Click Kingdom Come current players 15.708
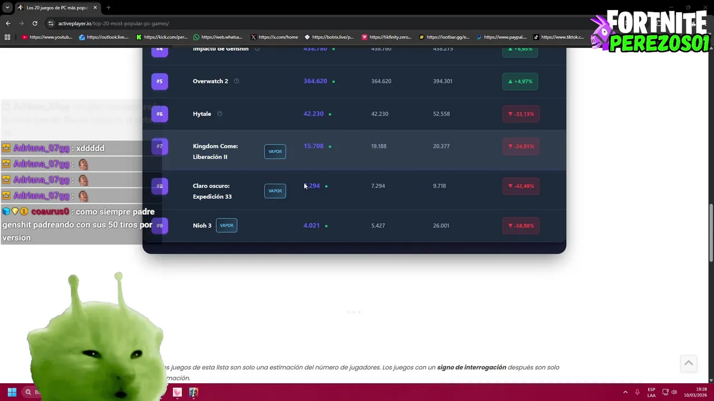The height and width of the screenshot is (401, 714). coord(313,146)
